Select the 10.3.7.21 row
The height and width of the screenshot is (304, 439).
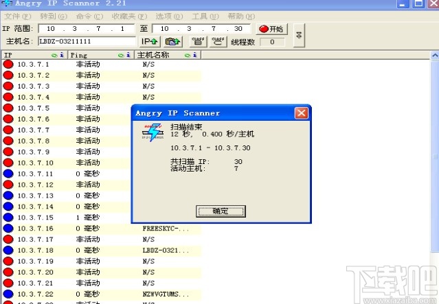(102, 283)
